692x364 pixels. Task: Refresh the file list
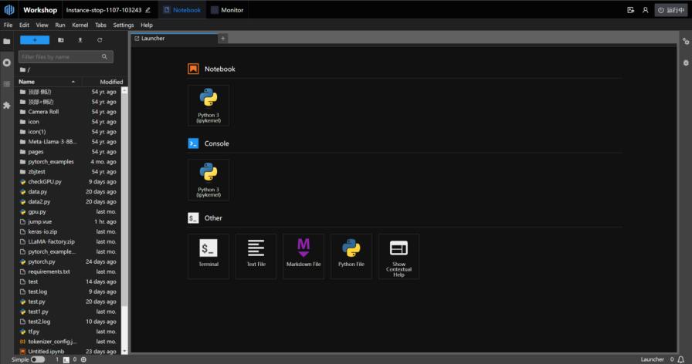[x=100, y=40]
